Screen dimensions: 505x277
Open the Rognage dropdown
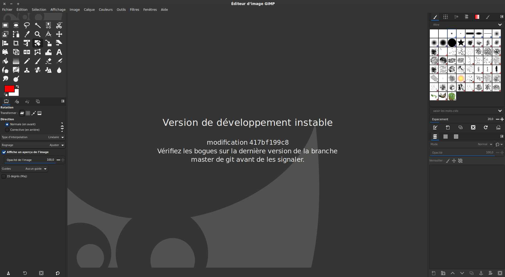33,145
